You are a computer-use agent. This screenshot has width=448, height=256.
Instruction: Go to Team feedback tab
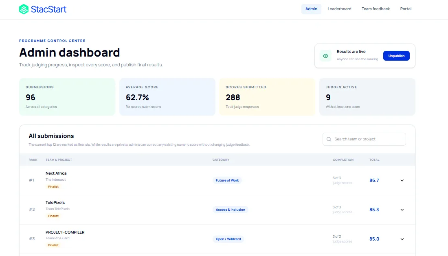click(x=376, y=9)
